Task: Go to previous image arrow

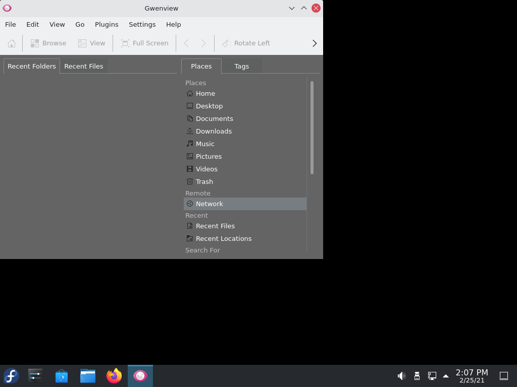Action: coord(186,43)
